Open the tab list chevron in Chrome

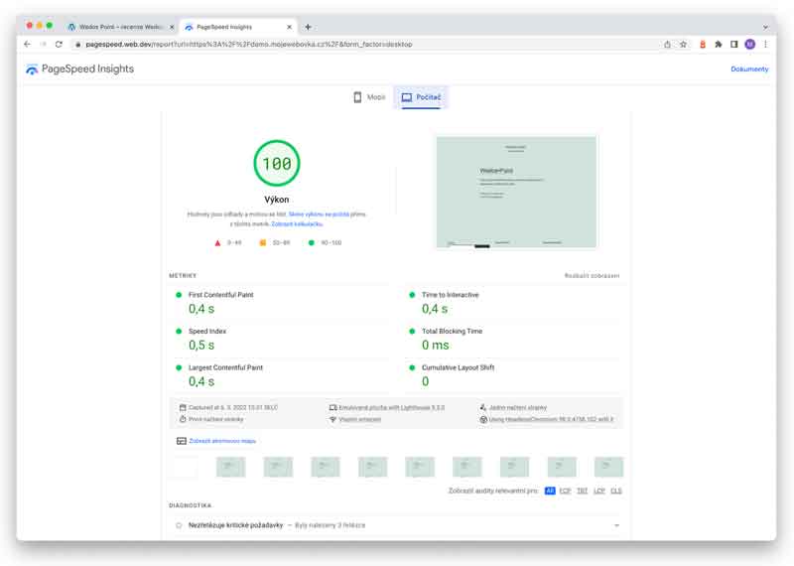765,27
